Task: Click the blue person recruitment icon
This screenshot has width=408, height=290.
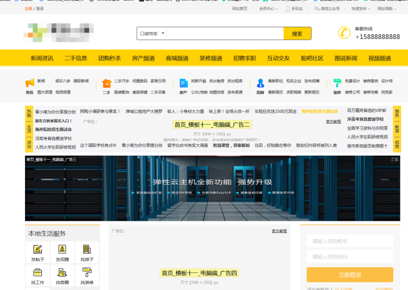Action: click(261, 83)
